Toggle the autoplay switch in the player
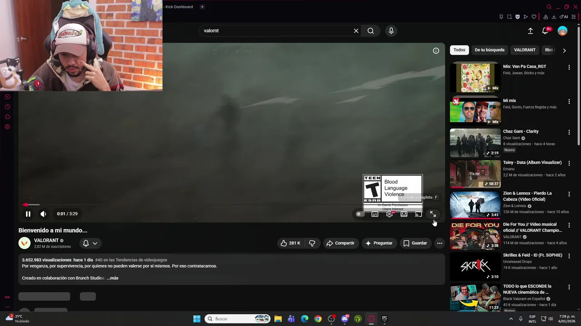This screenshot has height=326, width=581. coord(360,214)
